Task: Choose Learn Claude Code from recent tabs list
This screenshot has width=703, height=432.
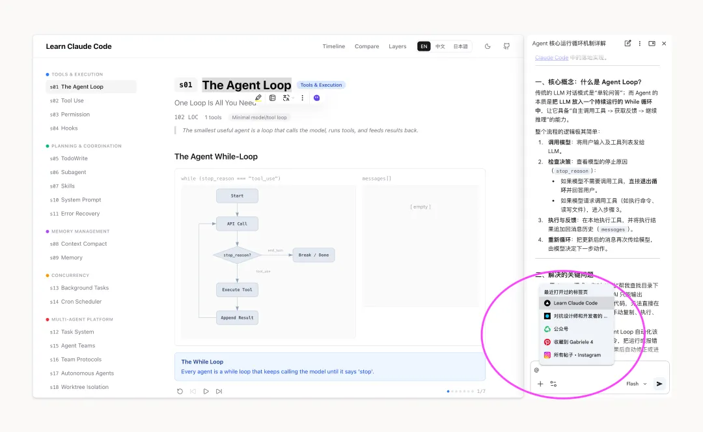Action: click(576, 303)
